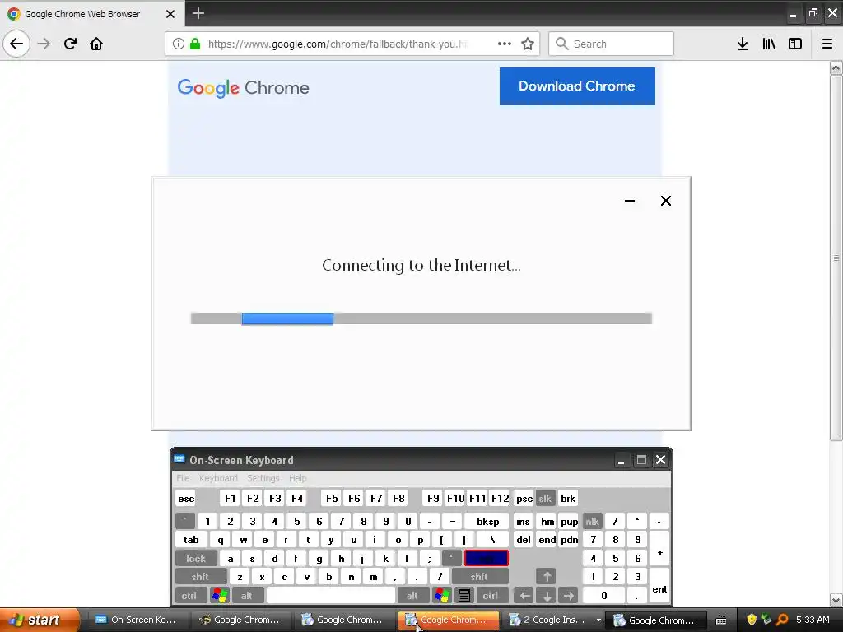The height and width of the screenshot is (632, 843).
Task: Tap the right arrow key
Action: click(x=569, y=596)
